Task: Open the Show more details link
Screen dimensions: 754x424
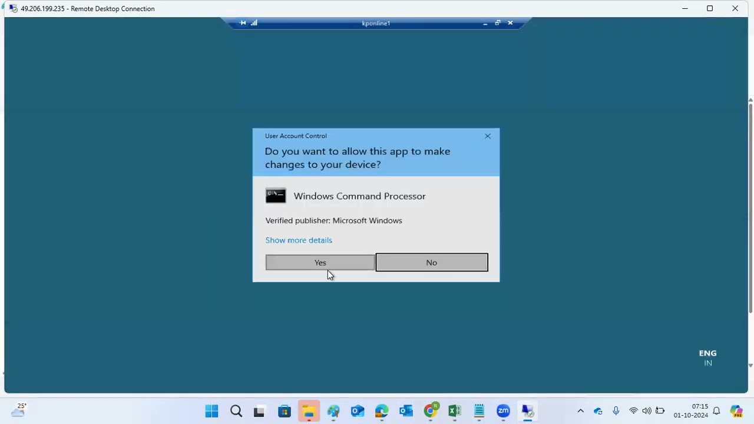Action: 299,240
